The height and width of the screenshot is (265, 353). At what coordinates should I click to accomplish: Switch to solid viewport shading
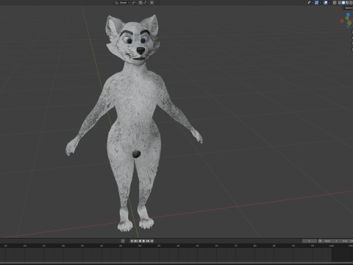343,2
